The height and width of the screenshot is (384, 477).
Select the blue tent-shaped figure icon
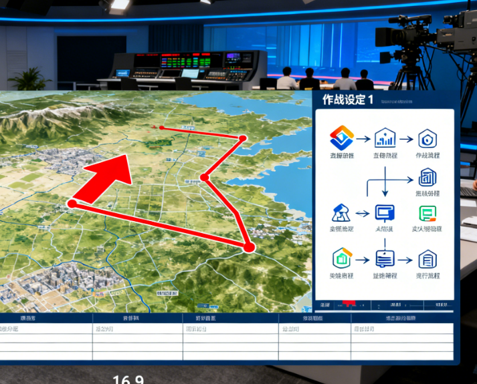coord(341,213)
